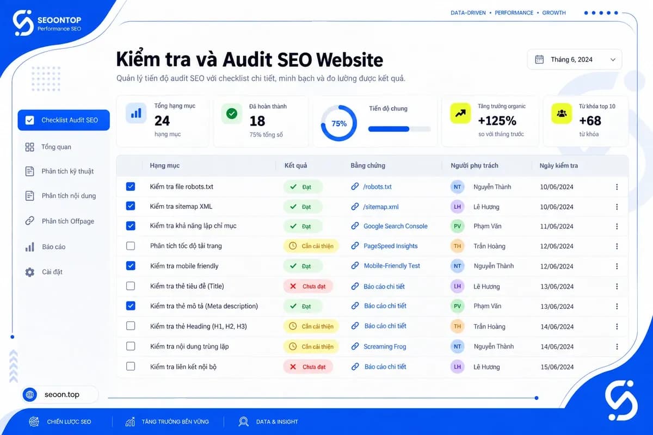This screenshot has width=653, height=435.
Task: Click the SEOONTOP logo icon
Action: (23, 23)
